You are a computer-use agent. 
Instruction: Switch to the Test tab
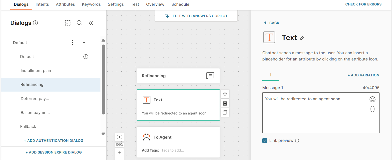(135, 4)
